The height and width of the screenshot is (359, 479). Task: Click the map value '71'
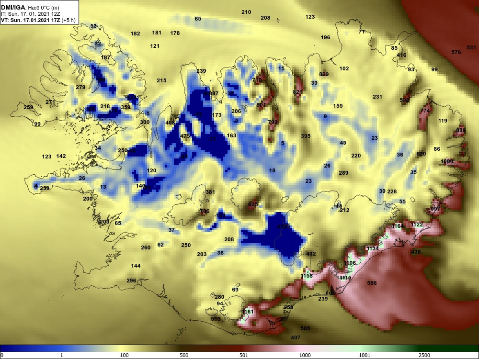pos(362,32)
